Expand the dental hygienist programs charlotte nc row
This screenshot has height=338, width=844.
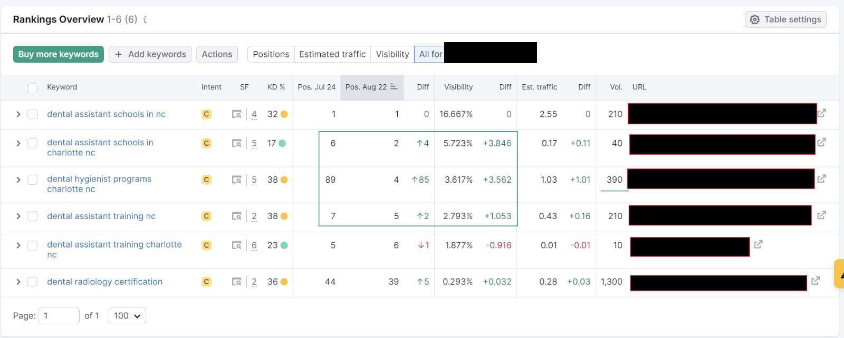(18, 180)
